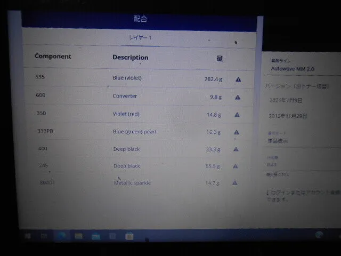Select the 2012年11月29日 version date
This screenshot has width=341, height=256.
point(288,116)
